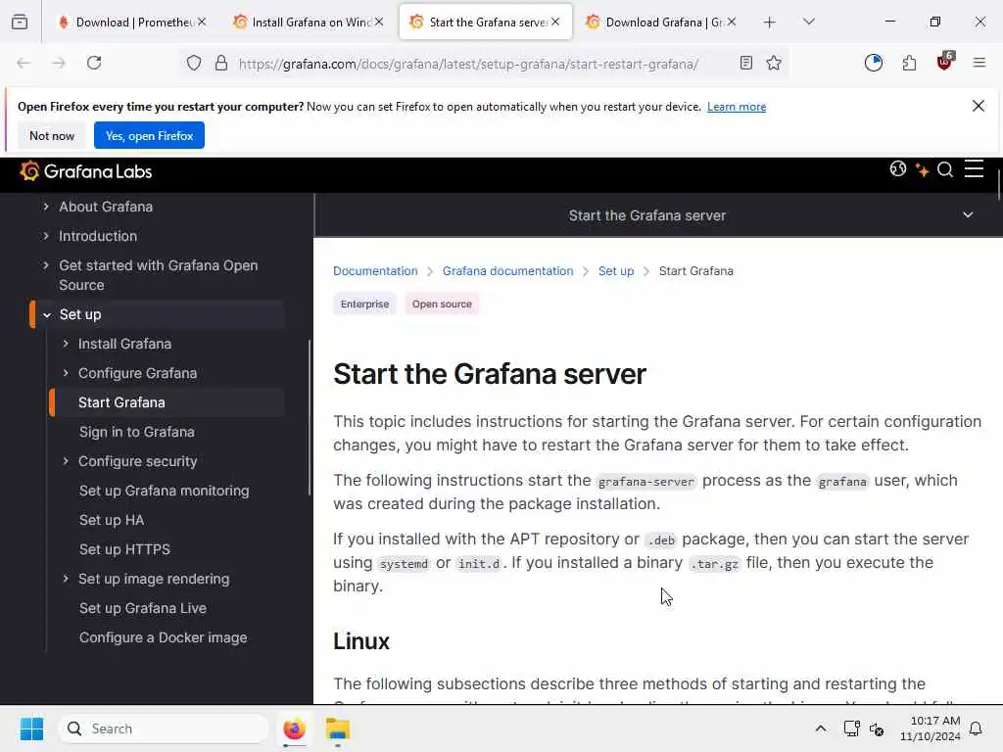Open the clock showing 10:17 AM
Screen dimensions: 1003x752
click(931, 728)
